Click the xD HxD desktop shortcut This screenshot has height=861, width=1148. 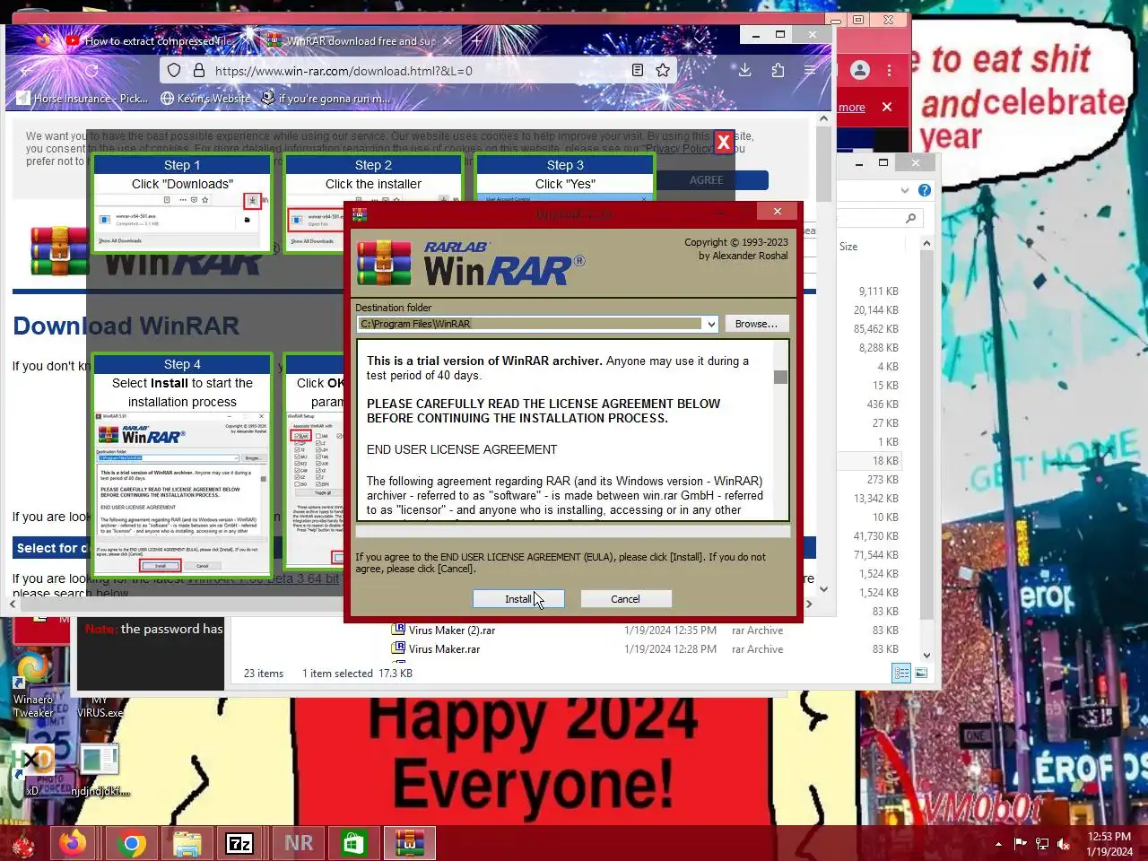[x=32, y=769]
